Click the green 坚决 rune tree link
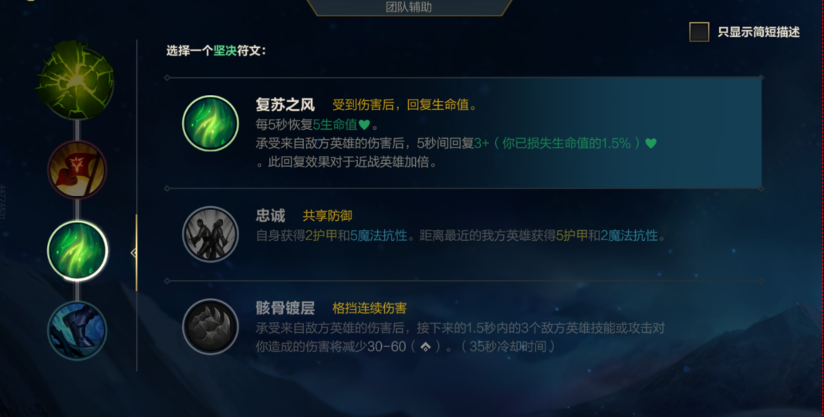This screenshot has width=824, height=417. (225, 50)
